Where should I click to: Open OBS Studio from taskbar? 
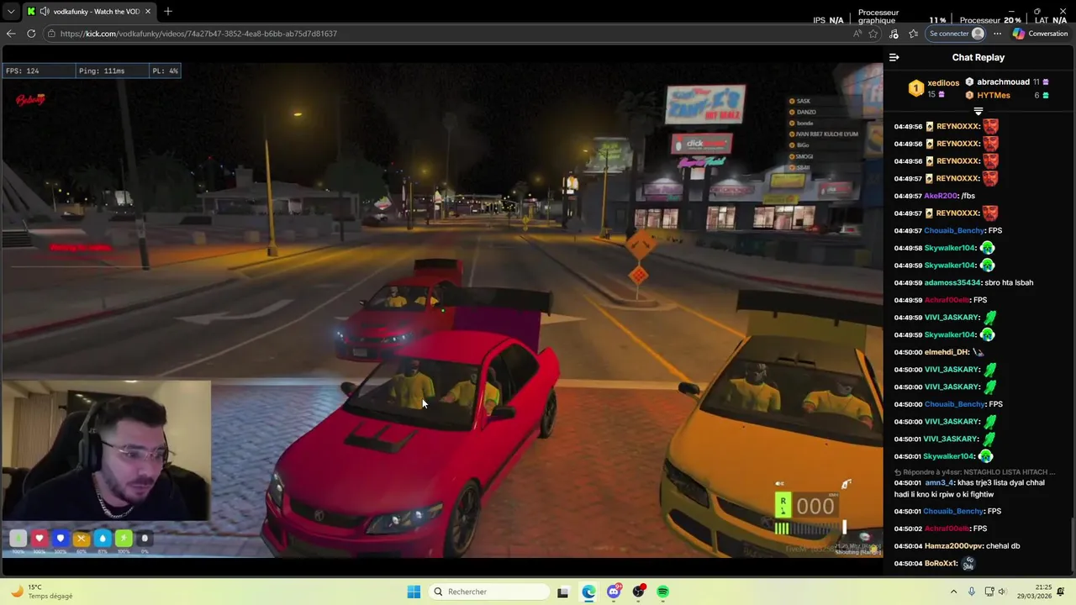pos(639,592)
